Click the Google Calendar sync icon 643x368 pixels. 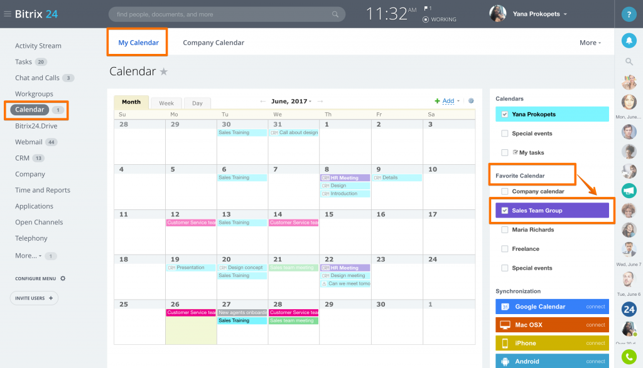click(x=505, y=307)
